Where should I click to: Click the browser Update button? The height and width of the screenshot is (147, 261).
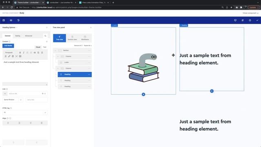pos(254,7)
